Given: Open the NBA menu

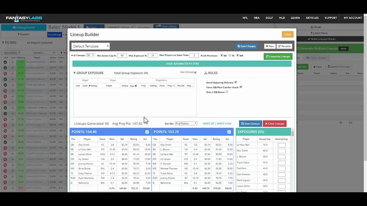Looking at the screenshot, I should pyautogui.click(x=257, y=18).
